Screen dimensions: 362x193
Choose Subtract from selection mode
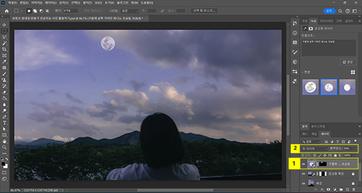[x=41, y=11]
